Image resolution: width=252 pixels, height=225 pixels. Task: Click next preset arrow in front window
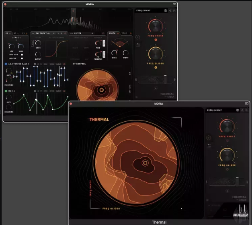246,110
